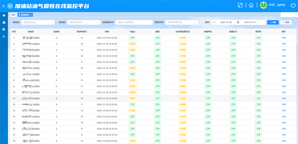Click the blue 搜索 search button

coord(273,22)
